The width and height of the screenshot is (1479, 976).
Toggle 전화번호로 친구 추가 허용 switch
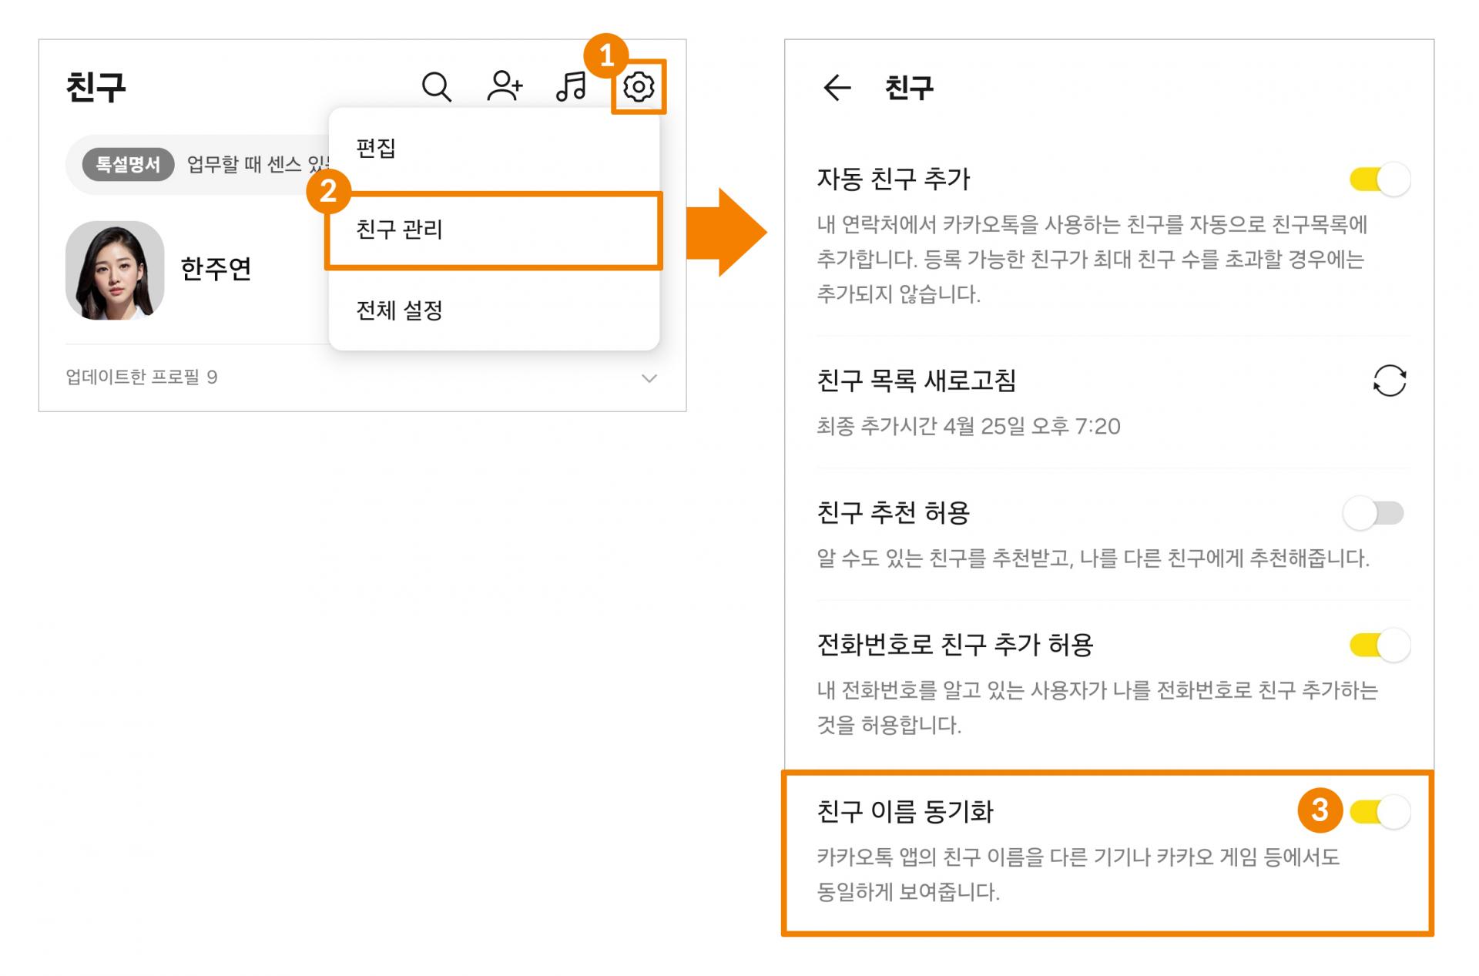tap(1380, 645)
